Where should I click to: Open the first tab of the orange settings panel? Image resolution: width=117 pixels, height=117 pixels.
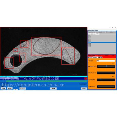(90, 57)
